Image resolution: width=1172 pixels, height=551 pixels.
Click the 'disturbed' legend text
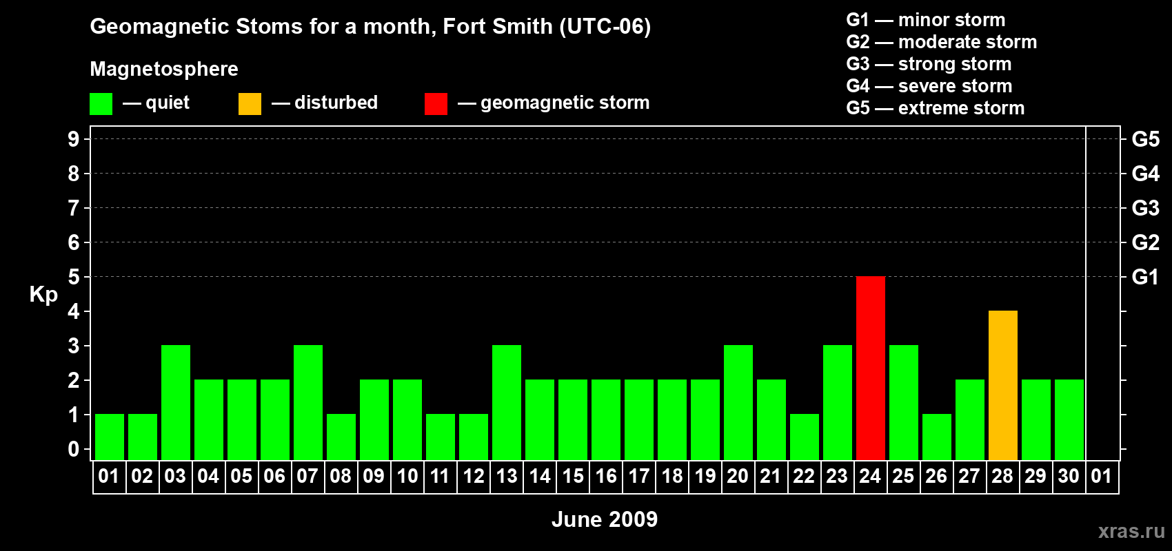click(x=336, y=103)
